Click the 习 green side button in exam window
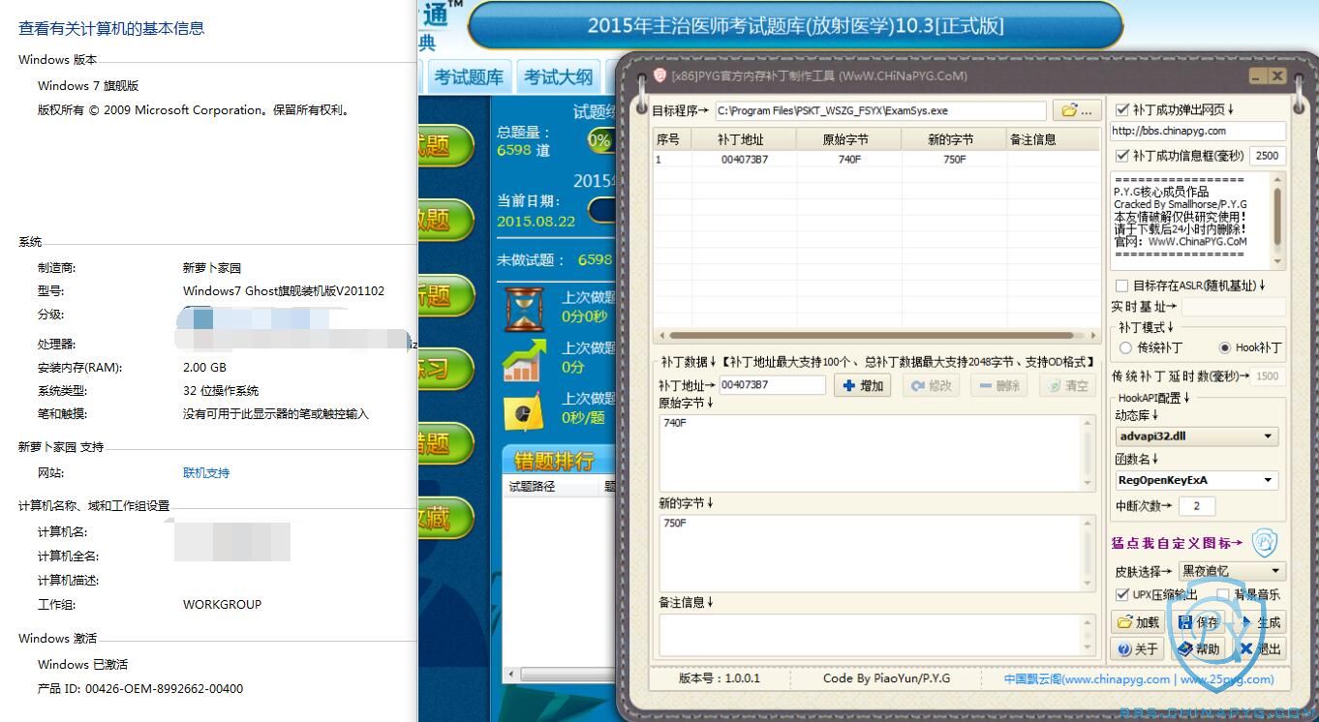1319x722 pixels. [446, 368]
